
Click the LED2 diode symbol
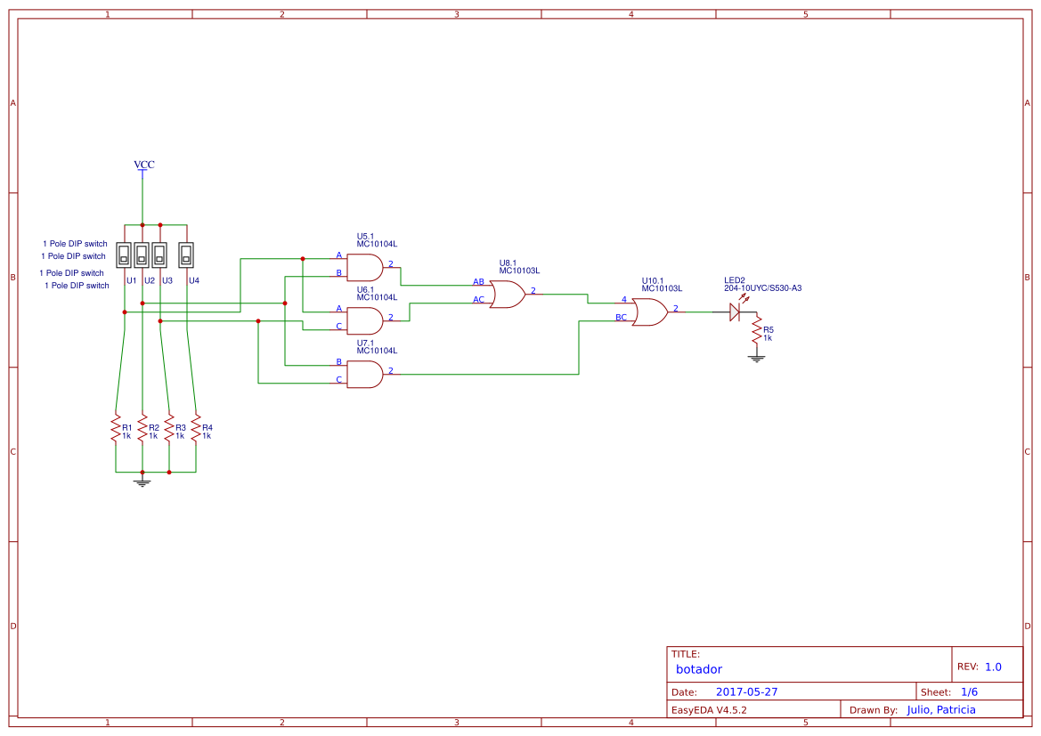coord(734,310)
